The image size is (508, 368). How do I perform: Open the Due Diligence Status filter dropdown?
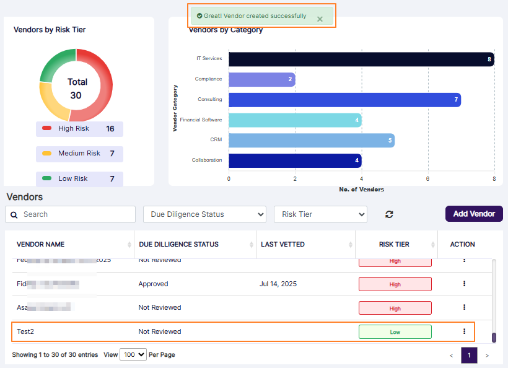pos(204,214)
